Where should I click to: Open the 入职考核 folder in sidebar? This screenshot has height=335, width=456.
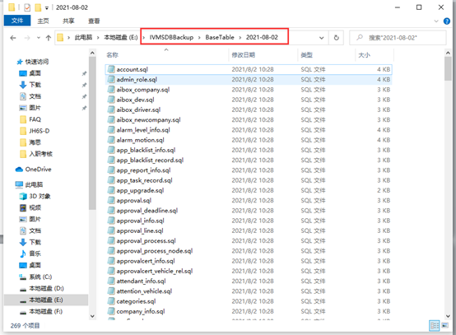point(40,154)
